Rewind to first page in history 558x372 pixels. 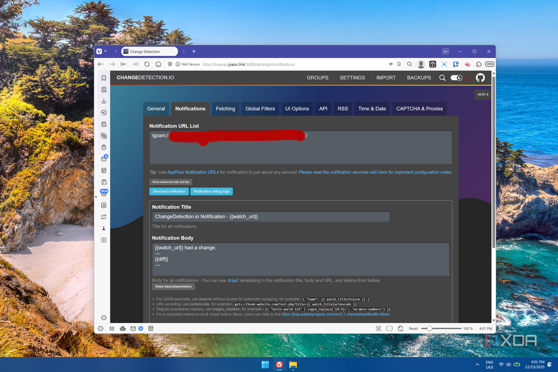click(124, 64)
